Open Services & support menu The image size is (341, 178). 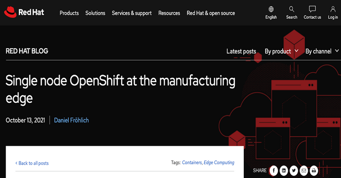[132, 13]
